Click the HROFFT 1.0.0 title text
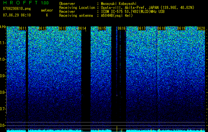 coord(26,3)
